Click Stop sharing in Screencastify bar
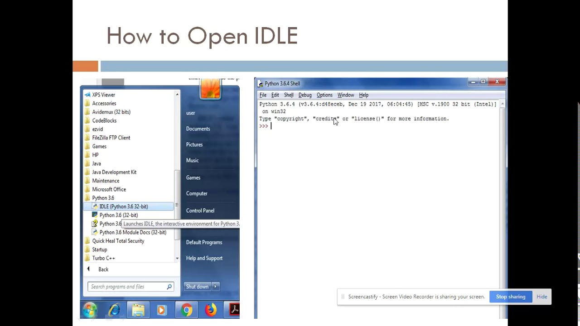580x326 pixels. pos(511,297)
